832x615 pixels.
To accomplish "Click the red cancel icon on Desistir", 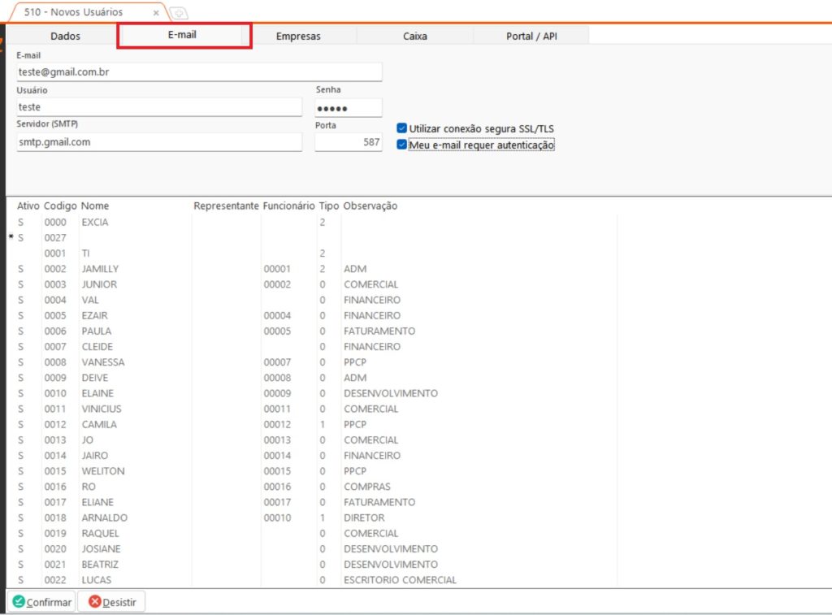I will pos(95,602).
